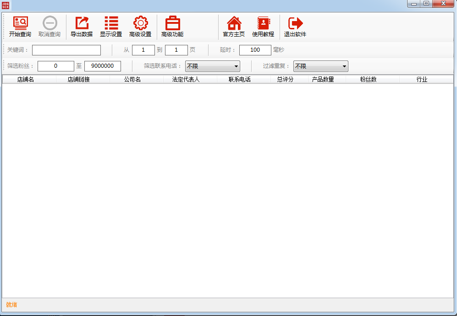Click the JDG SCX app icon in title bar

6,5
